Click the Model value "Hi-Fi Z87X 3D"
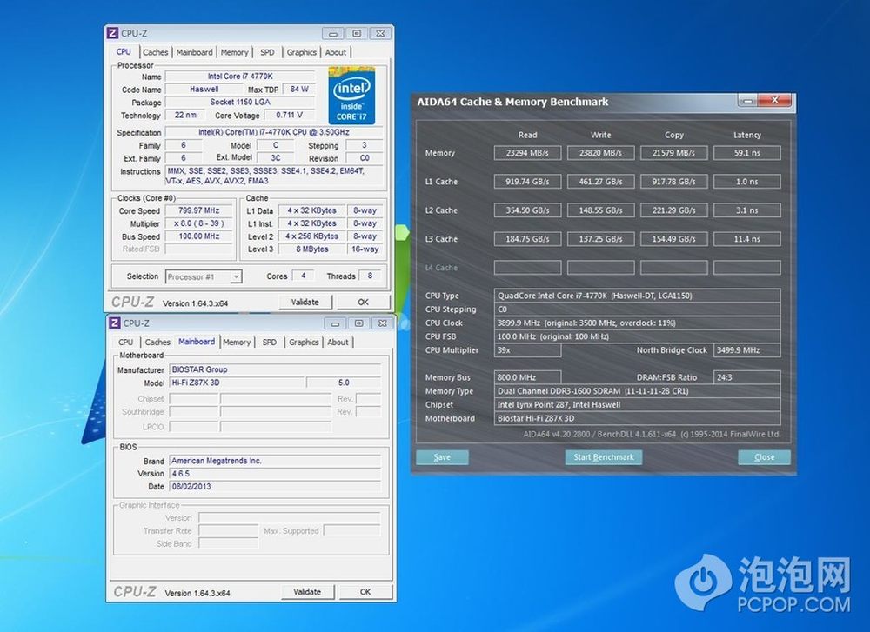The image size is (870, 632). (x=237, y=383)
